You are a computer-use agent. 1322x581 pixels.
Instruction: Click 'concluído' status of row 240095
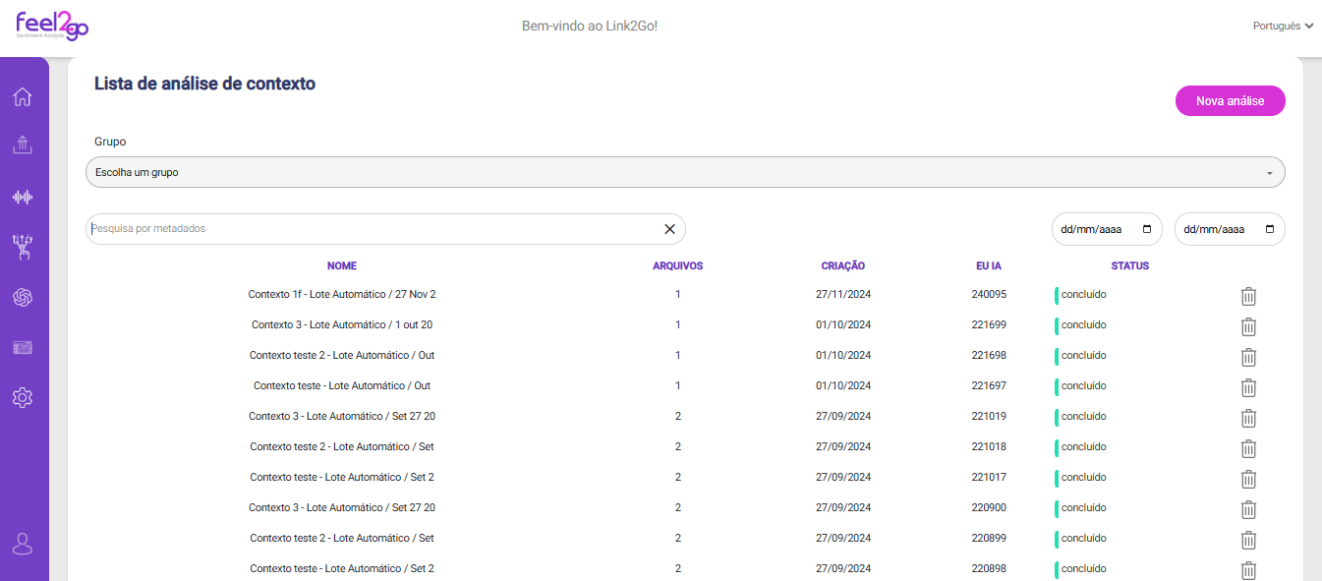click(1084, 294)
